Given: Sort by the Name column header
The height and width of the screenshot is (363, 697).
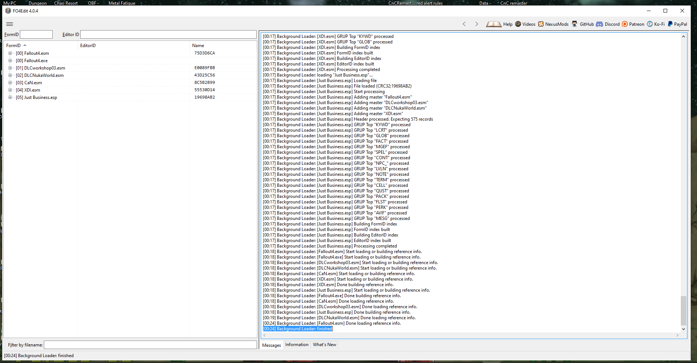Looking at the screenshot, I should pyautogui.click(x=223, y=46).
